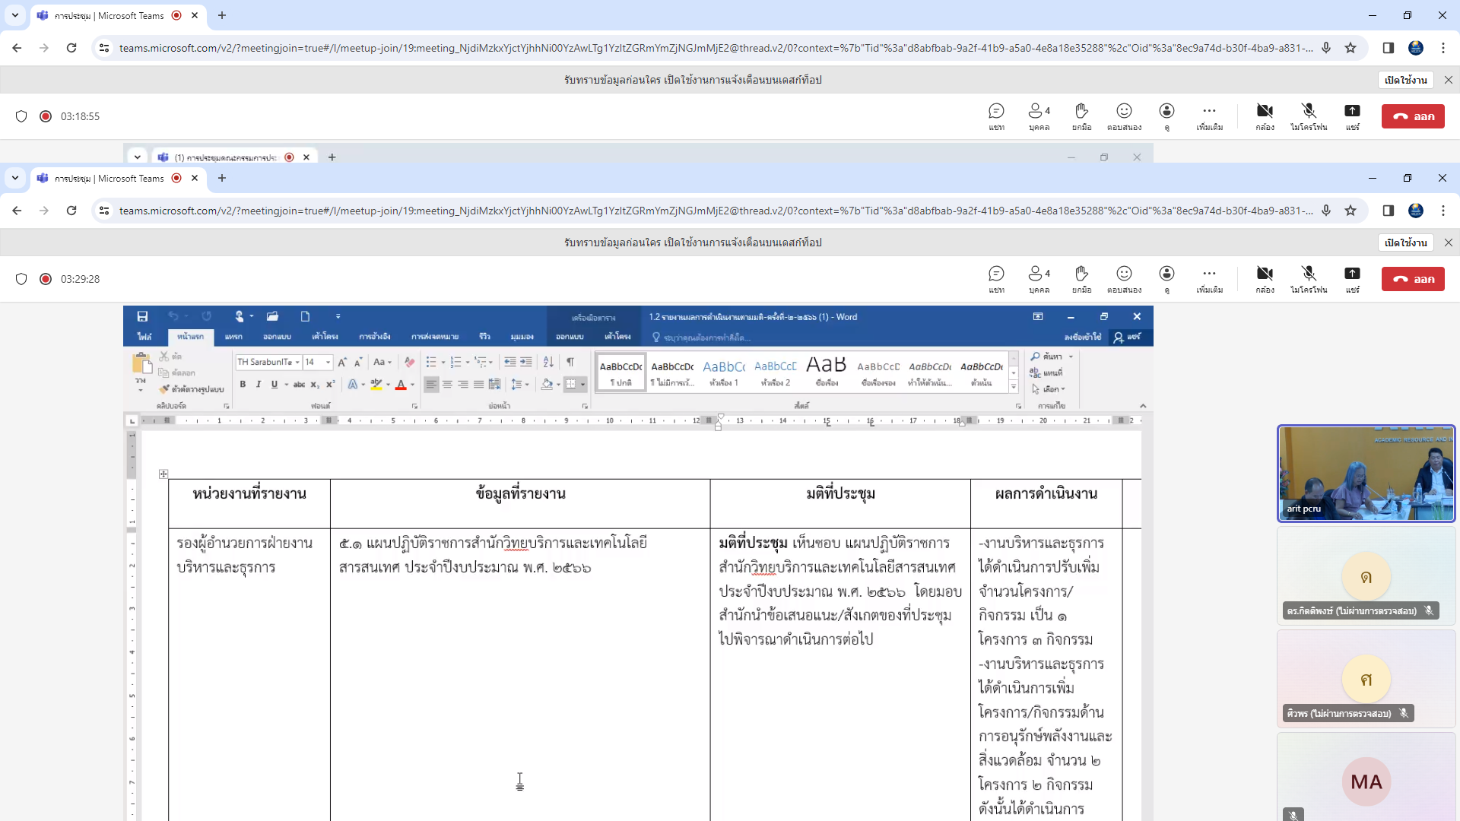Click the Open folder icon in Word's quick access toolbar

click(272, 316)
